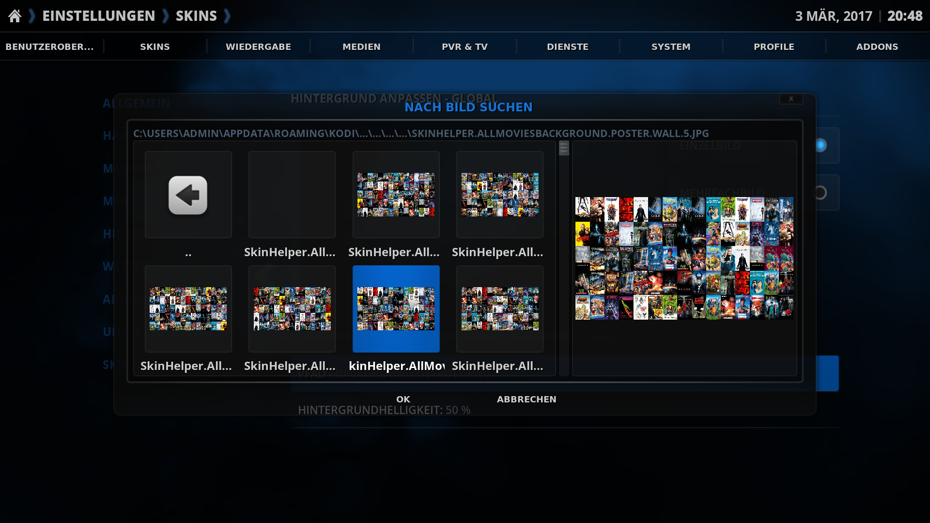
Task: Go to the Kodi home screen icon
Action: [15, 16]
